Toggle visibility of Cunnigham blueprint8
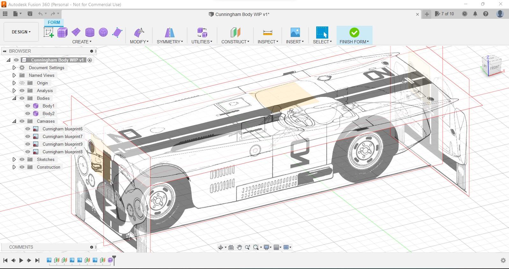The image size is (509, 269). (x=28, y=152)
